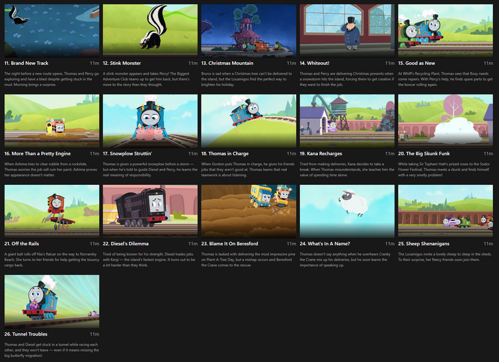Choose the title '22. Diesel's Dilemma'
Viewport: 499px width, 362px height.
point(126,244)
